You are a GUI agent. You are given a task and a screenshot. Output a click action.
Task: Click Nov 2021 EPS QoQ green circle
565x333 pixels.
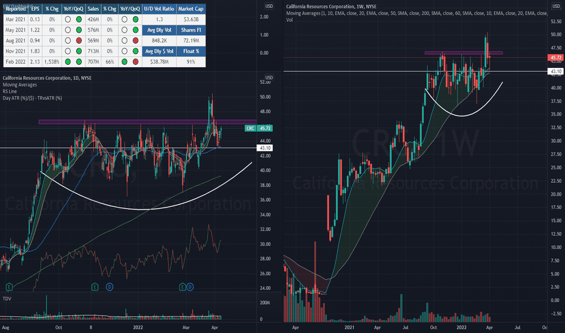pyautogui.click(x=79, y=51)
